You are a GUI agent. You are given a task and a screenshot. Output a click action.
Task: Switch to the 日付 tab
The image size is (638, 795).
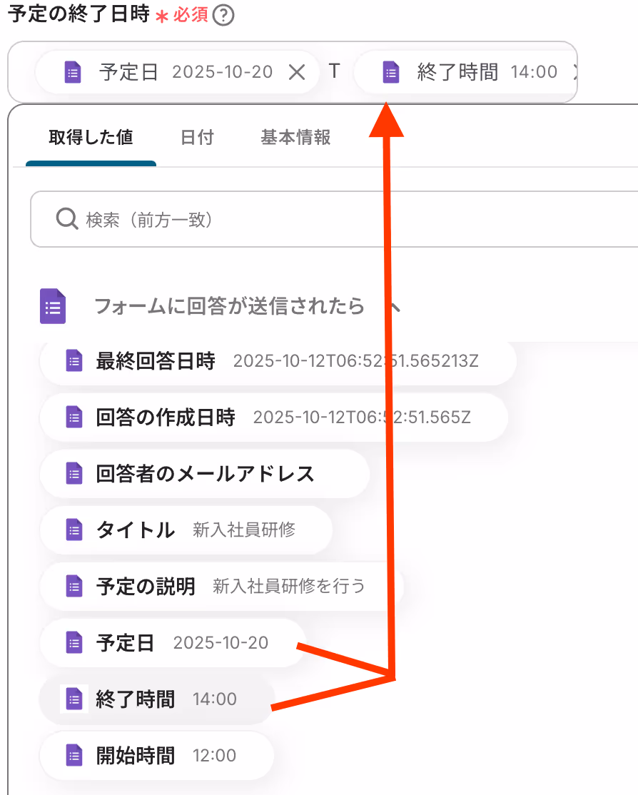(x=197, y=138)
